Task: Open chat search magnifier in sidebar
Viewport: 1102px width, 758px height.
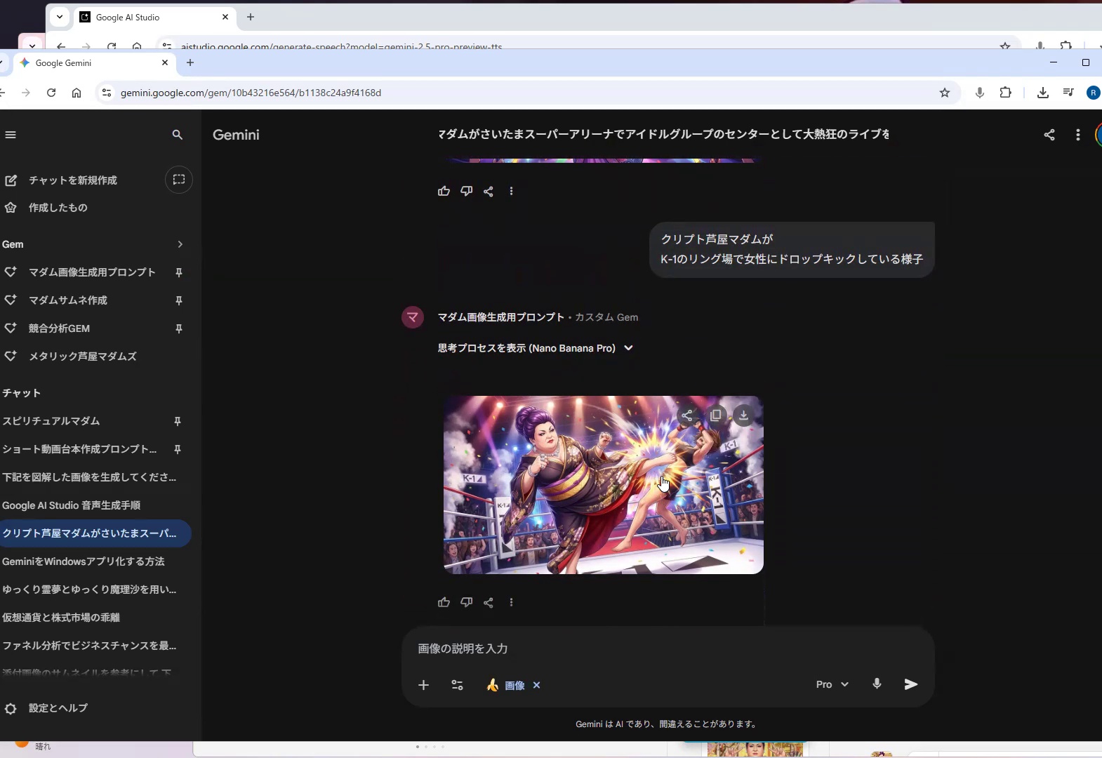Action: point(178,135)
